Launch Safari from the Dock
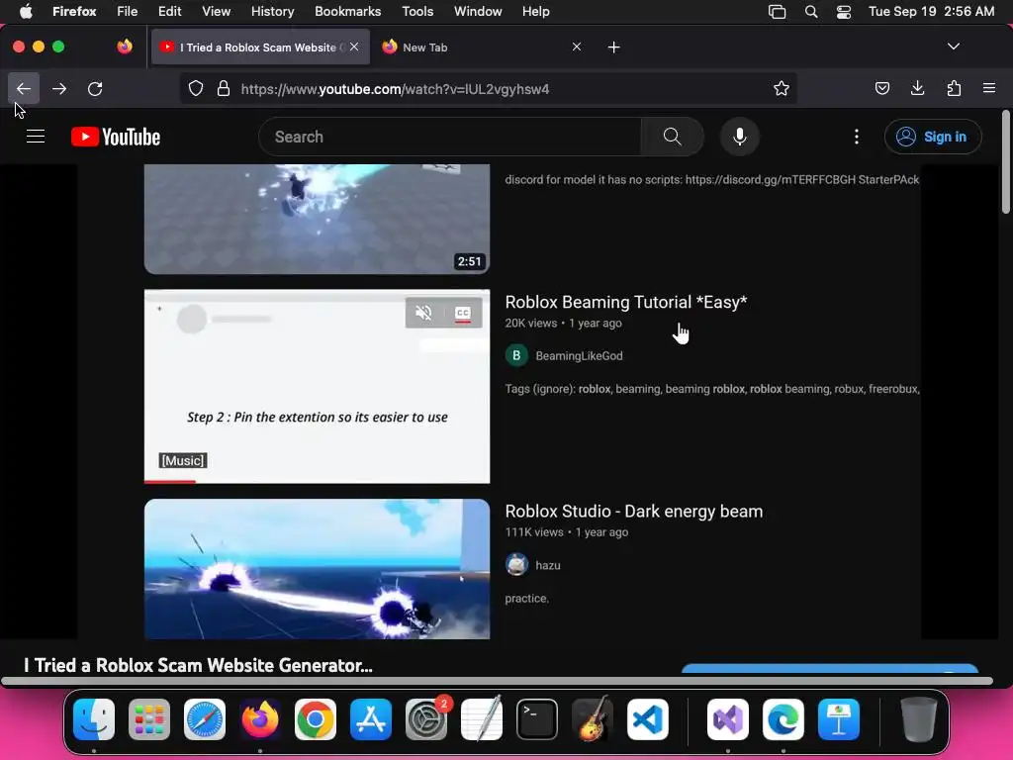 click(x=205, y=719)
